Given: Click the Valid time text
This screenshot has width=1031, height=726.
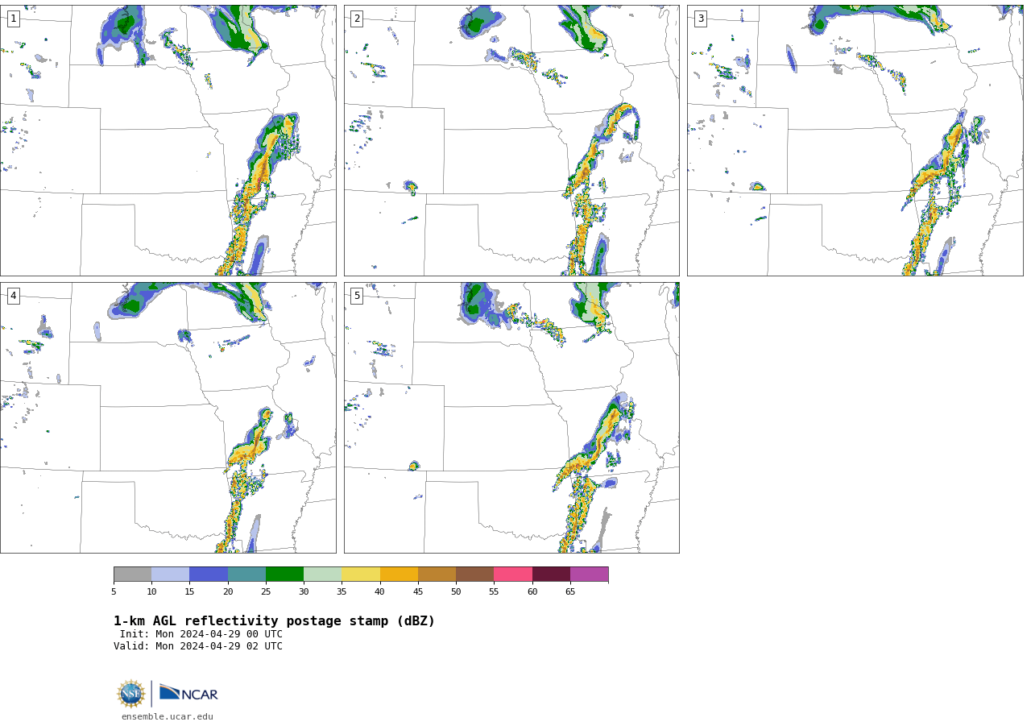Looking at the screenshot, I should click(x=198, y=646).
